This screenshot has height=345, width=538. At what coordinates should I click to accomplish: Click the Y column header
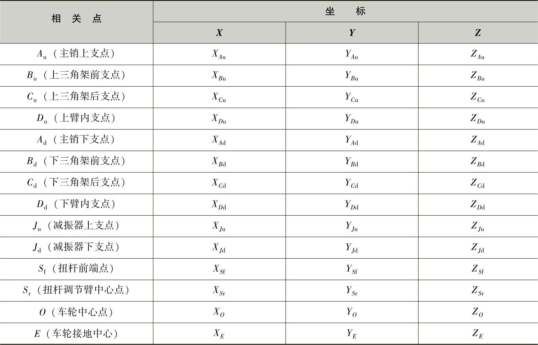352,33
